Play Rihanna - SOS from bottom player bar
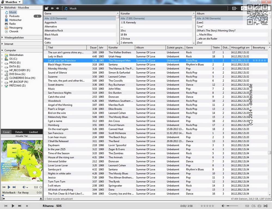 [x=13, y=206]
